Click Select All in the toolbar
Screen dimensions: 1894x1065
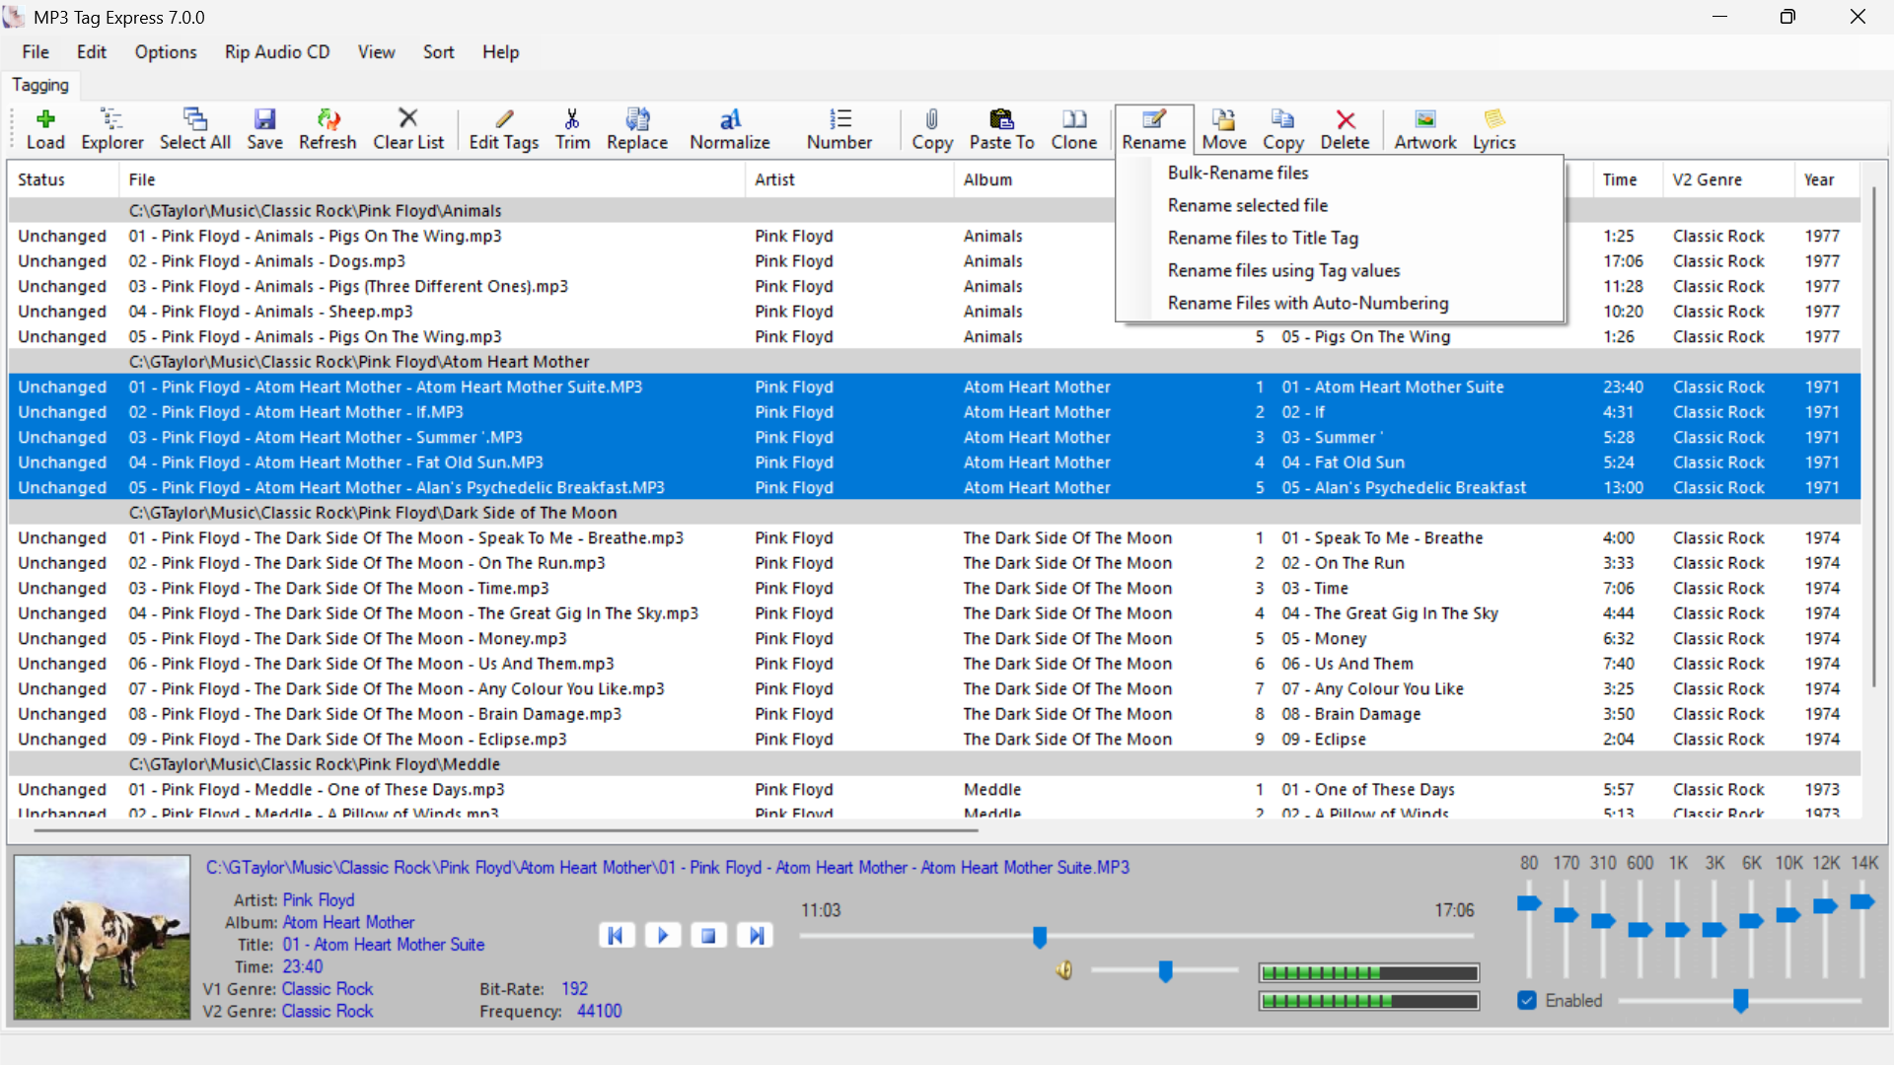195,129
